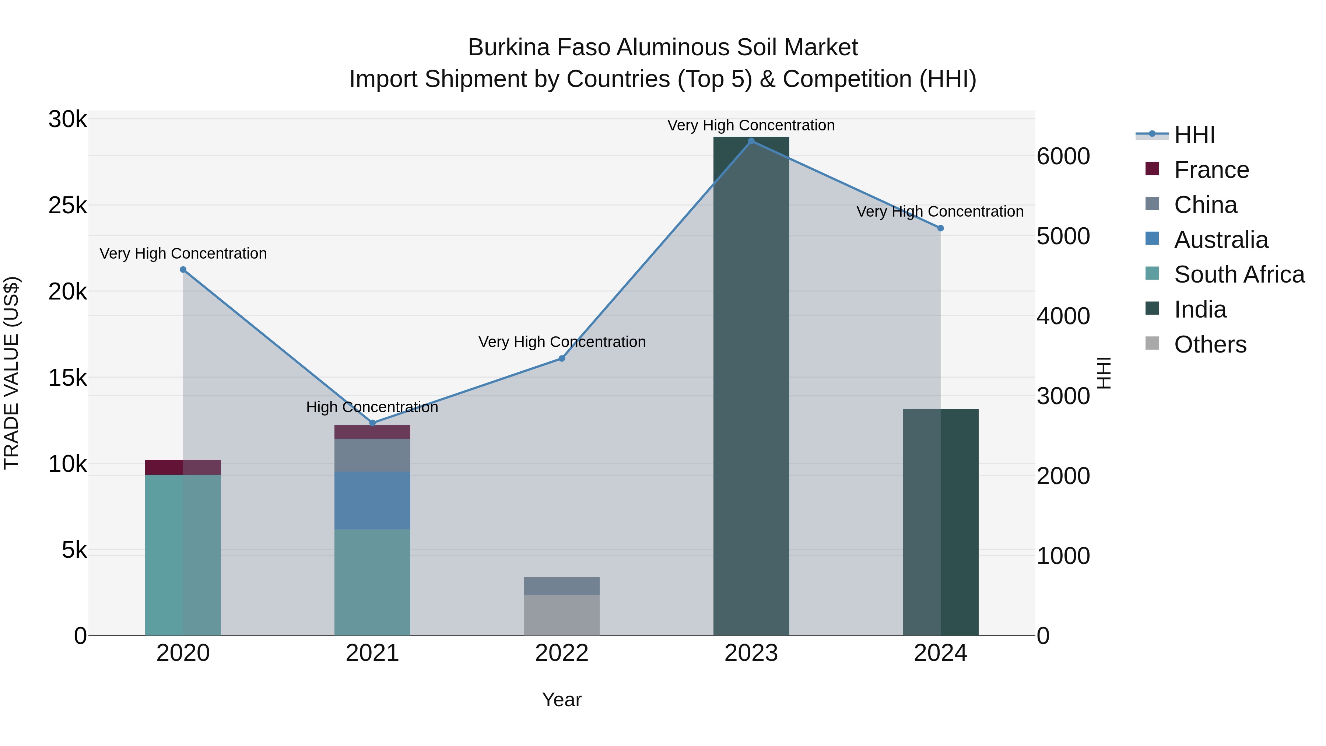Click the HHI data point for 2021
This screenshot has height=746, width=1326.
pyautogui.click(x=373, y=423)
